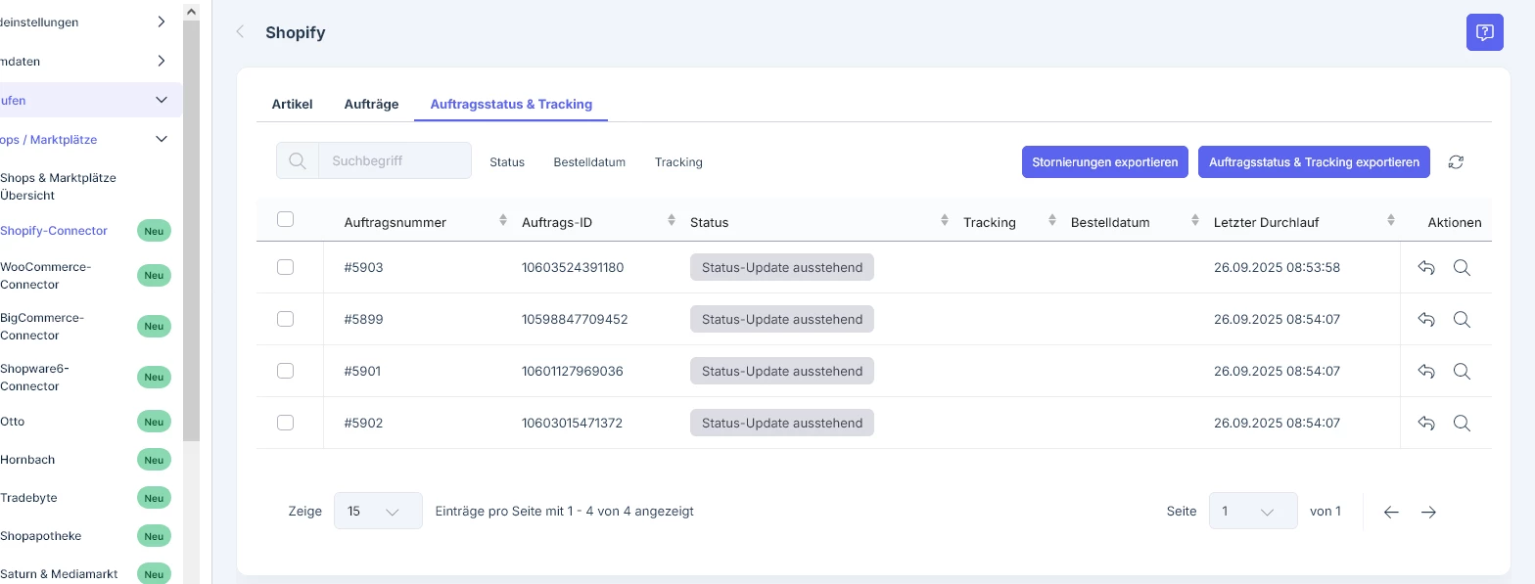This screenshot has width=1535, height=584.
Task: Expand the sidebar item ending in 'deinstellungen'
Action: pyautogui.click(x=162, y=22)
